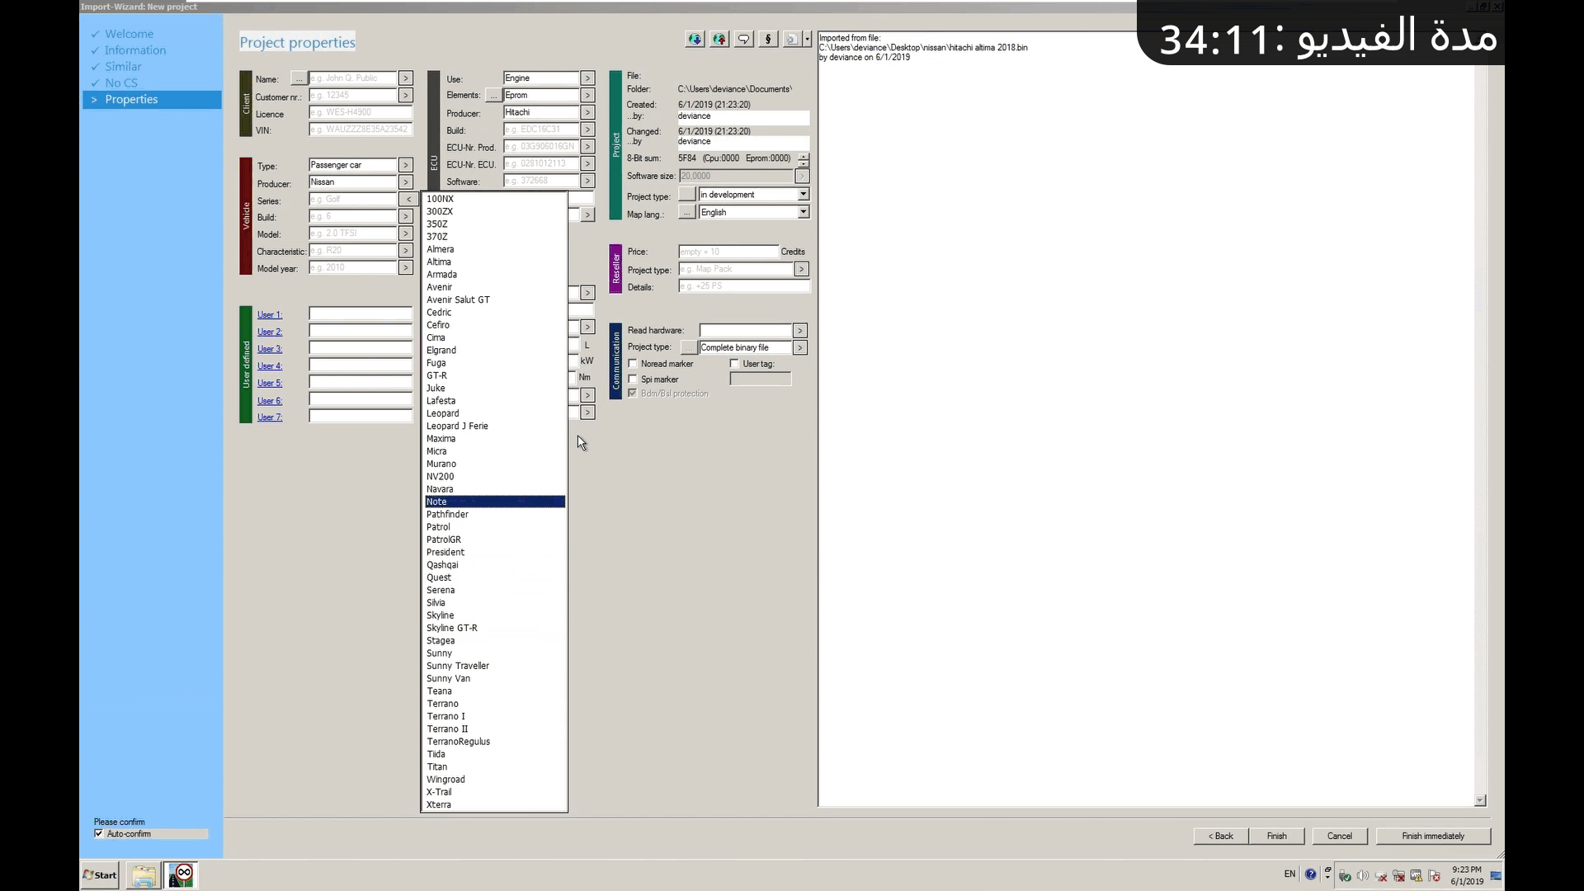Click the paragraph sign (§) button

[x=768, y=39]
